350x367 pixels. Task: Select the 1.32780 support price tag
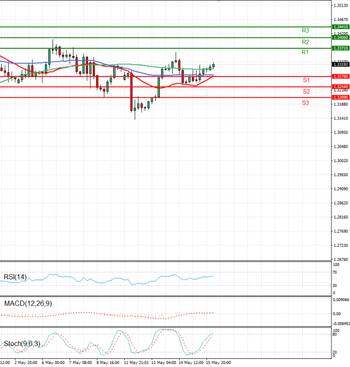coord(341,76)
